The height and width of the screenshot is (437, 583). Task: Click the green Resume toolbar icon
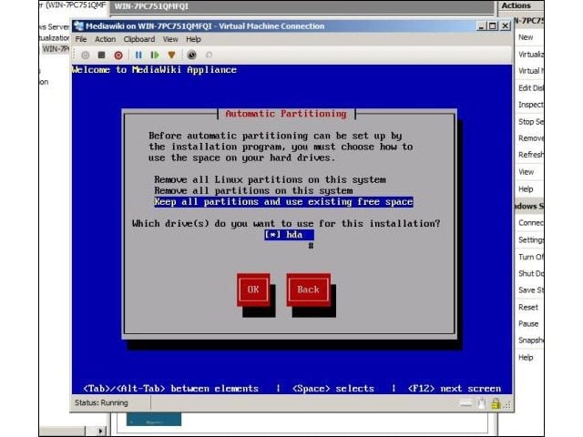[x=155, y=55]
